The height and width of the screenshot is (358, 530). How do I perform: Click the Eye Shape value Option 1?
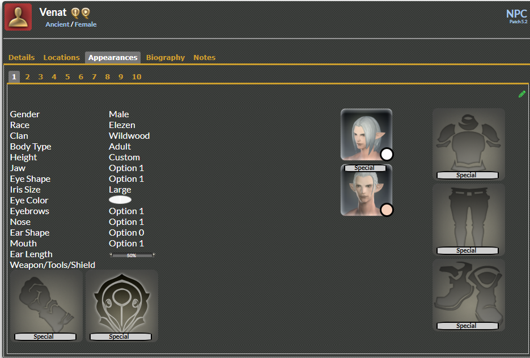126,179
